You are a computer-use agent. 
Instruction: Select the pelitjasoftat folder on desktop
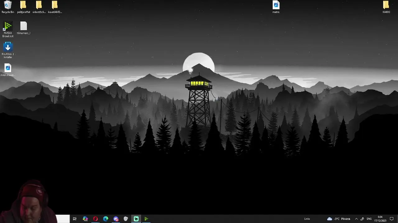(x=24, y=7)
